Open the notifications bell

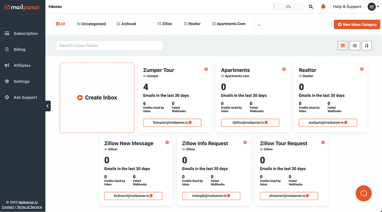323,7
